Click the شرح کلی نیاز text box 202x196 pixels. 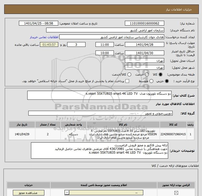[99, 95]
